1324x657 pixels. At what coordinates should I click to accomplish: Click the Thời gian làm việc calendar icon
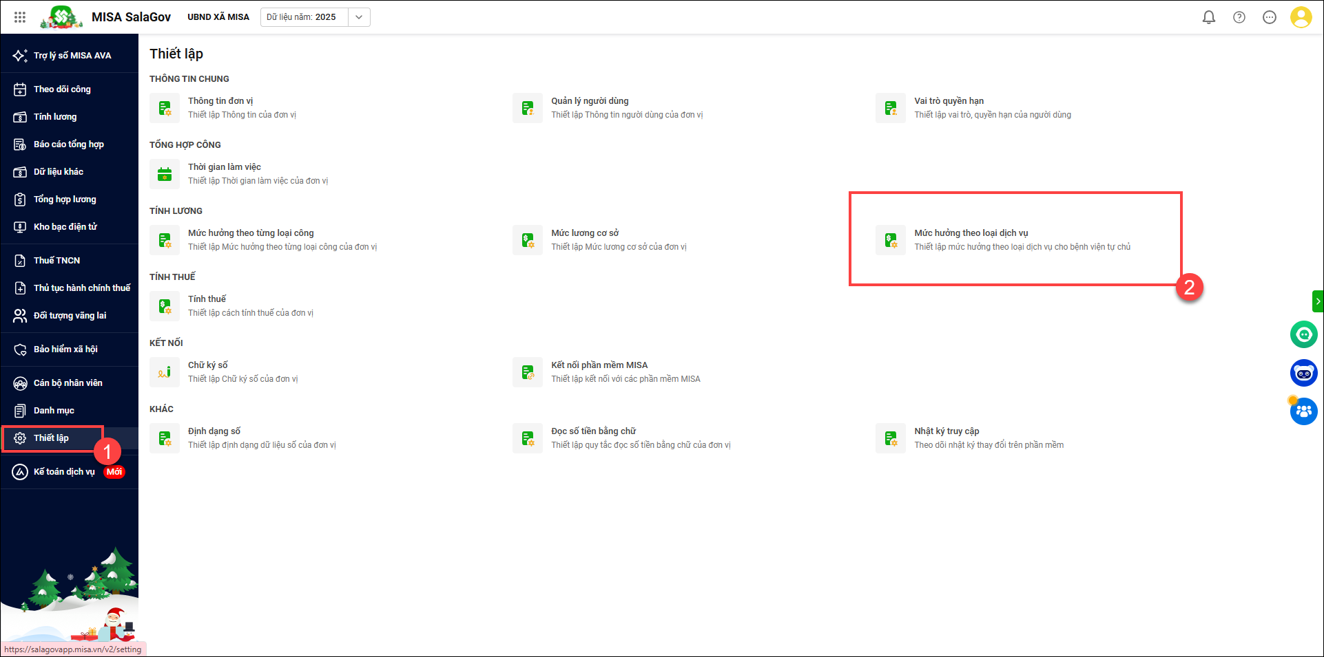[165, 174]
